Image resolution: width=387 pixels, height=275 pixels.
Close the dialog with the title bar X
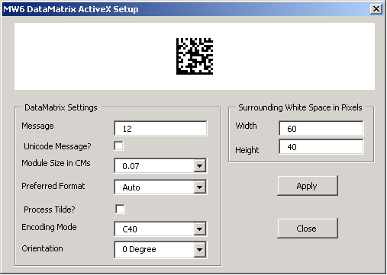click(x=376, y=9)
